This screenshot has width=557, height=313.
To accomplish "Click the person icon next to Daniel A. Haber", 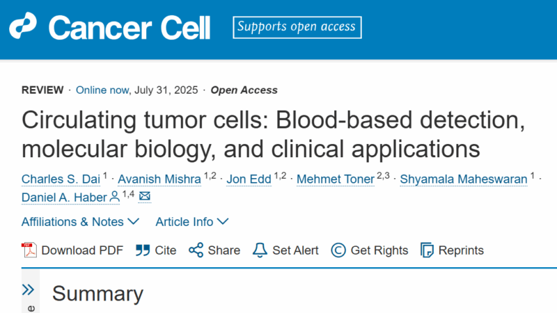I will click(114, 197).
